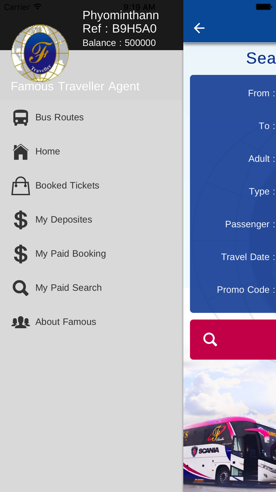This screenshot has height=492, width=276.
Task: Open the Bus Routes menu item
Action: tap(60, 117)
